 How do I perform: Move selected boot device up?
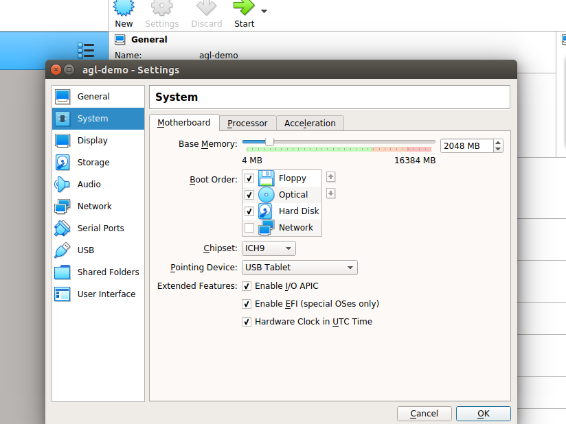[x=330, y=177]
